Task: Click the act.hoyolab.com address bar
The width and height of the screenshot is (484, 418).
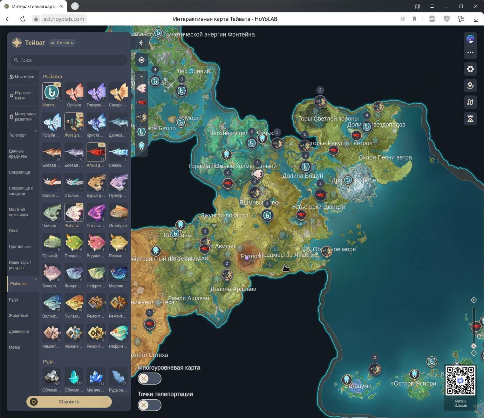Action: (x=64, y=19)
